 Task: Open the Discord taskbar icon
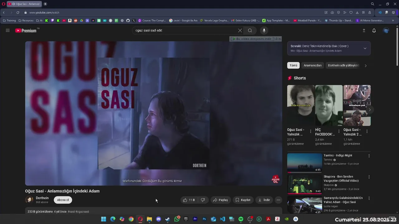tap(159, 219)
